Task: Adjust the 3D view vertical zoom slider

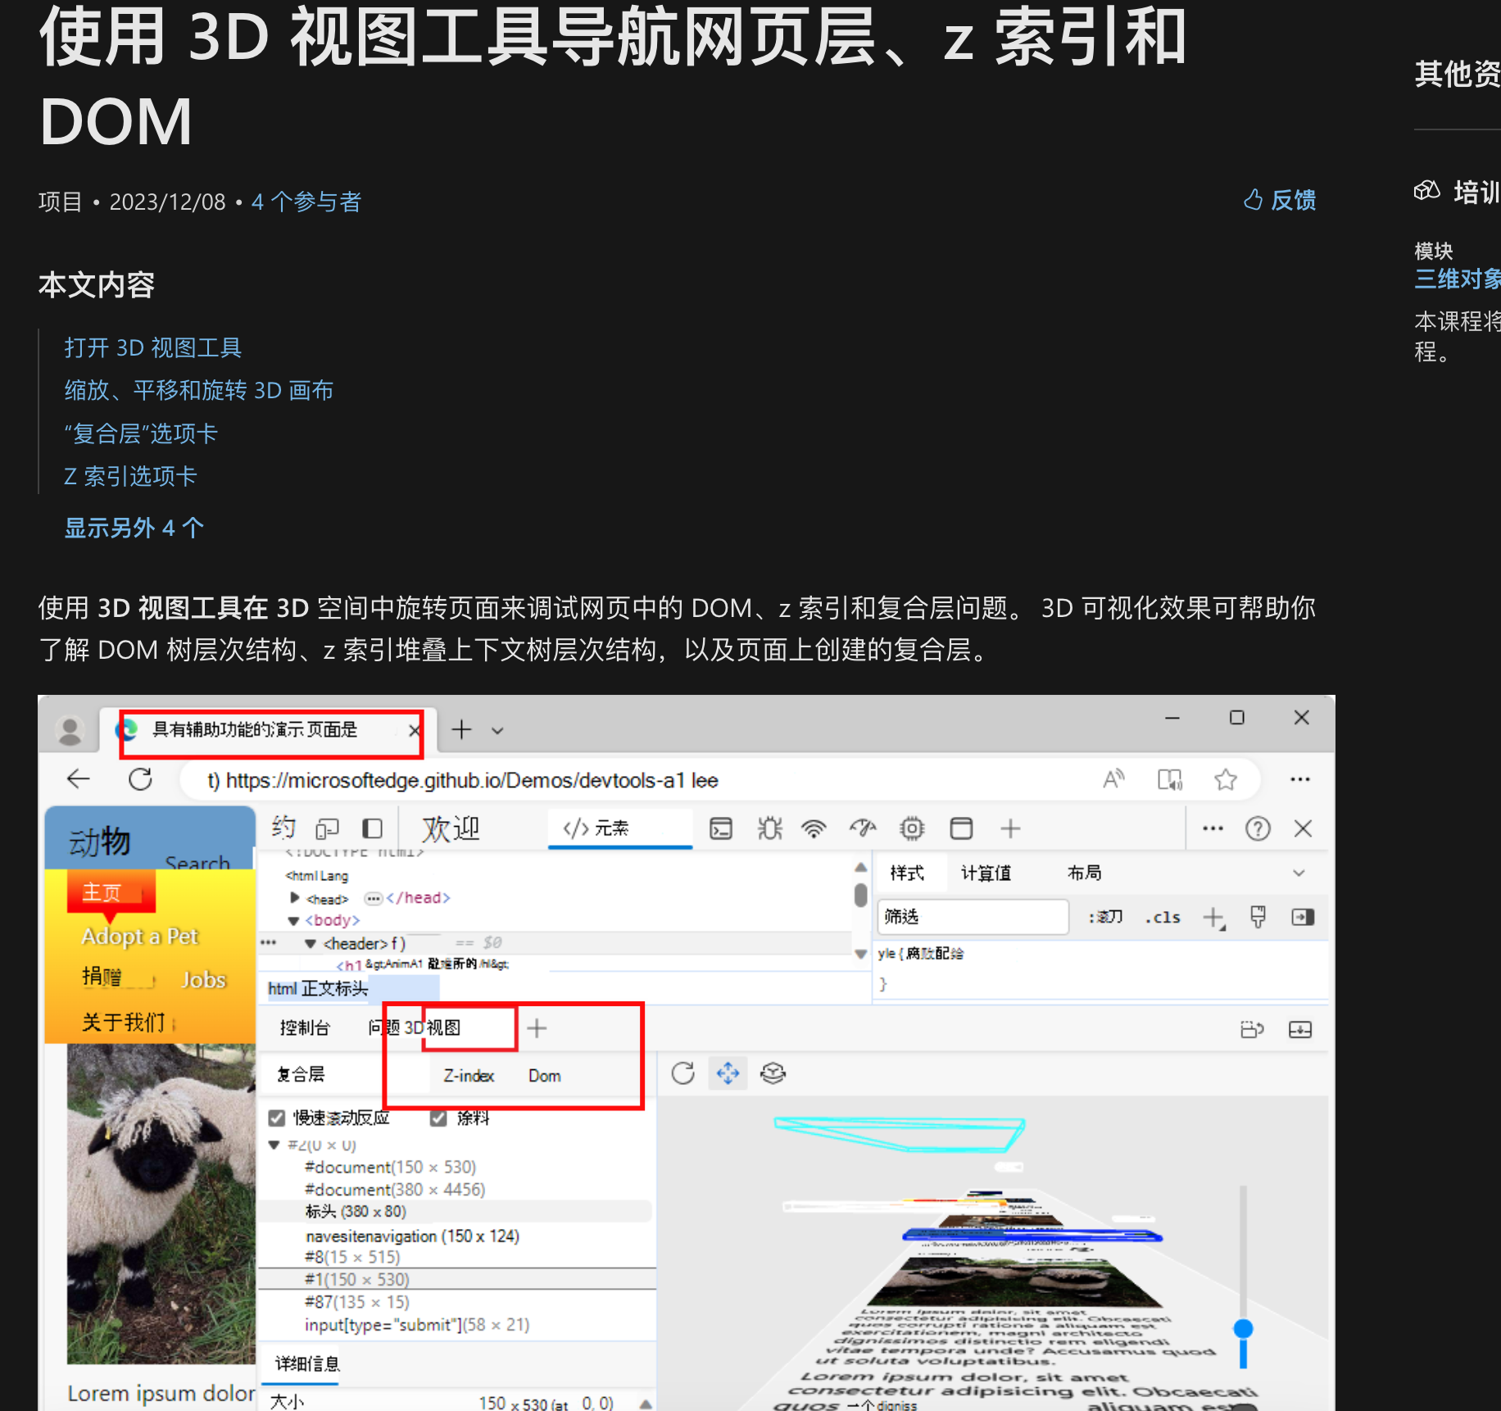Action: (1243, 1327)
